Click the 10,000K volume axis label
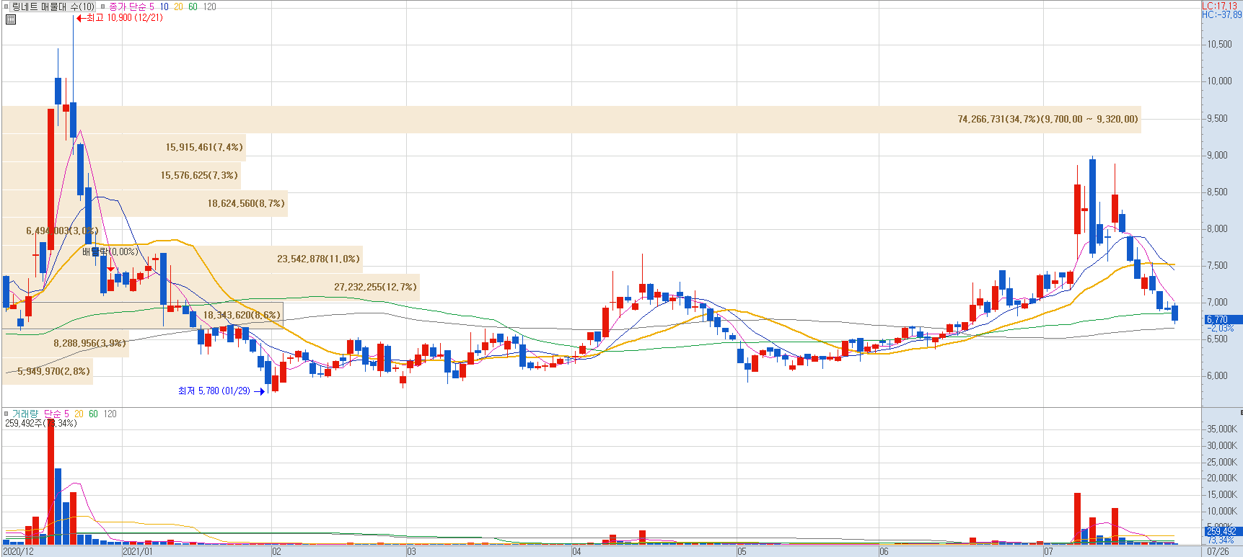Image resolution: width=1243 pixels, height=557 pixels. pyautogui.click(x=1221, y=511)
